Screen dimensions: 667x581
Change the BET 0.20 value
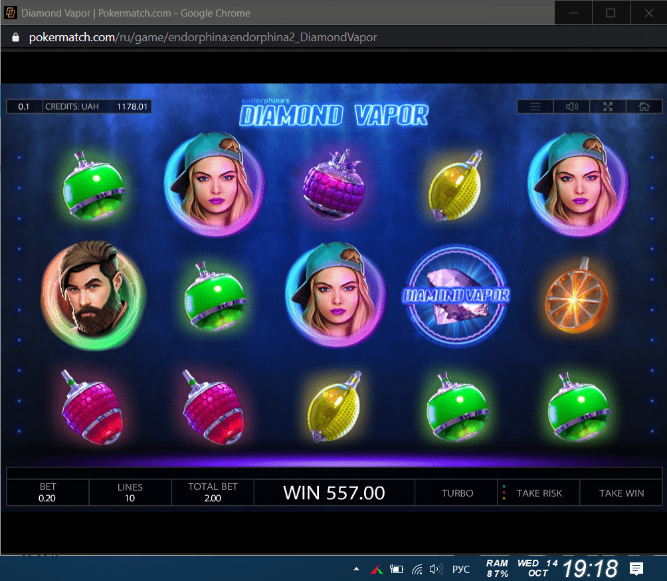click(48, 493)
